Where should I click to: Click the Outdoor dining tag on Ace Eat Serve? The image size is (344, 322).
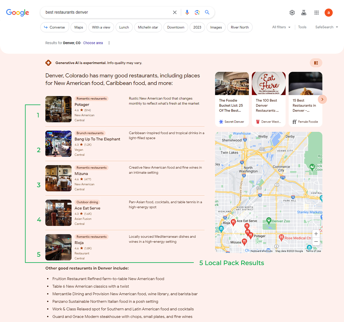tap(87, 202)
